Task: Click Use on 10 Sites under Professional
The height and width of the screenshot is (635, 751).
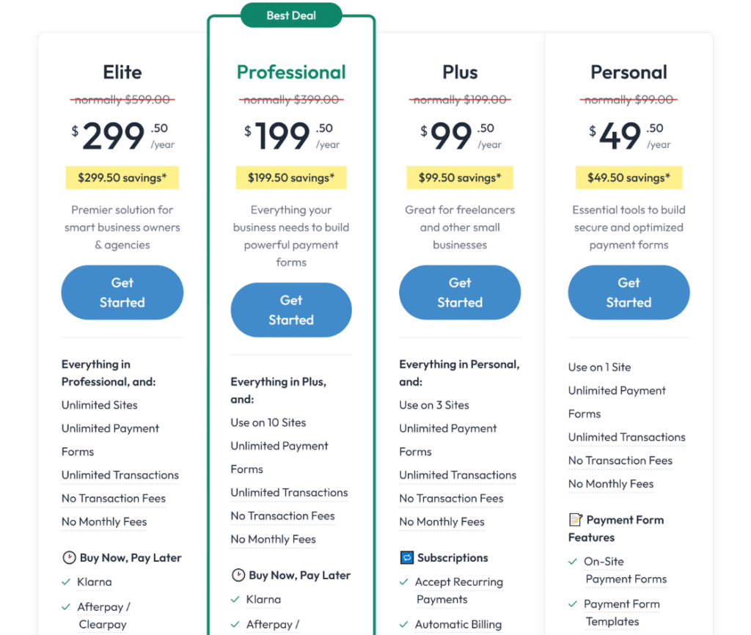Action: tap(270, 422)
